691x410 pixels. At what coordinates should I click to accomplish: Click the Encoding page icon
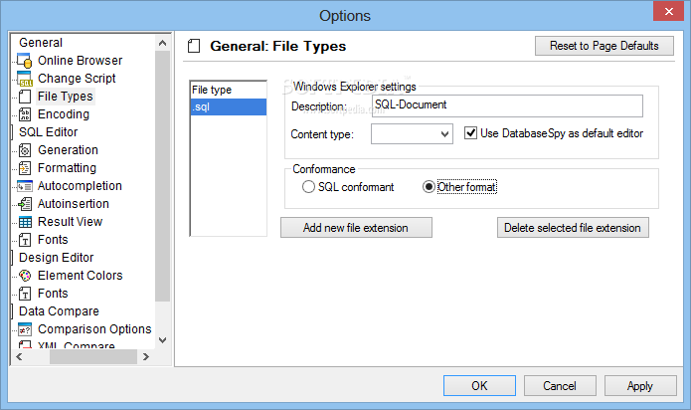point(25,114)
